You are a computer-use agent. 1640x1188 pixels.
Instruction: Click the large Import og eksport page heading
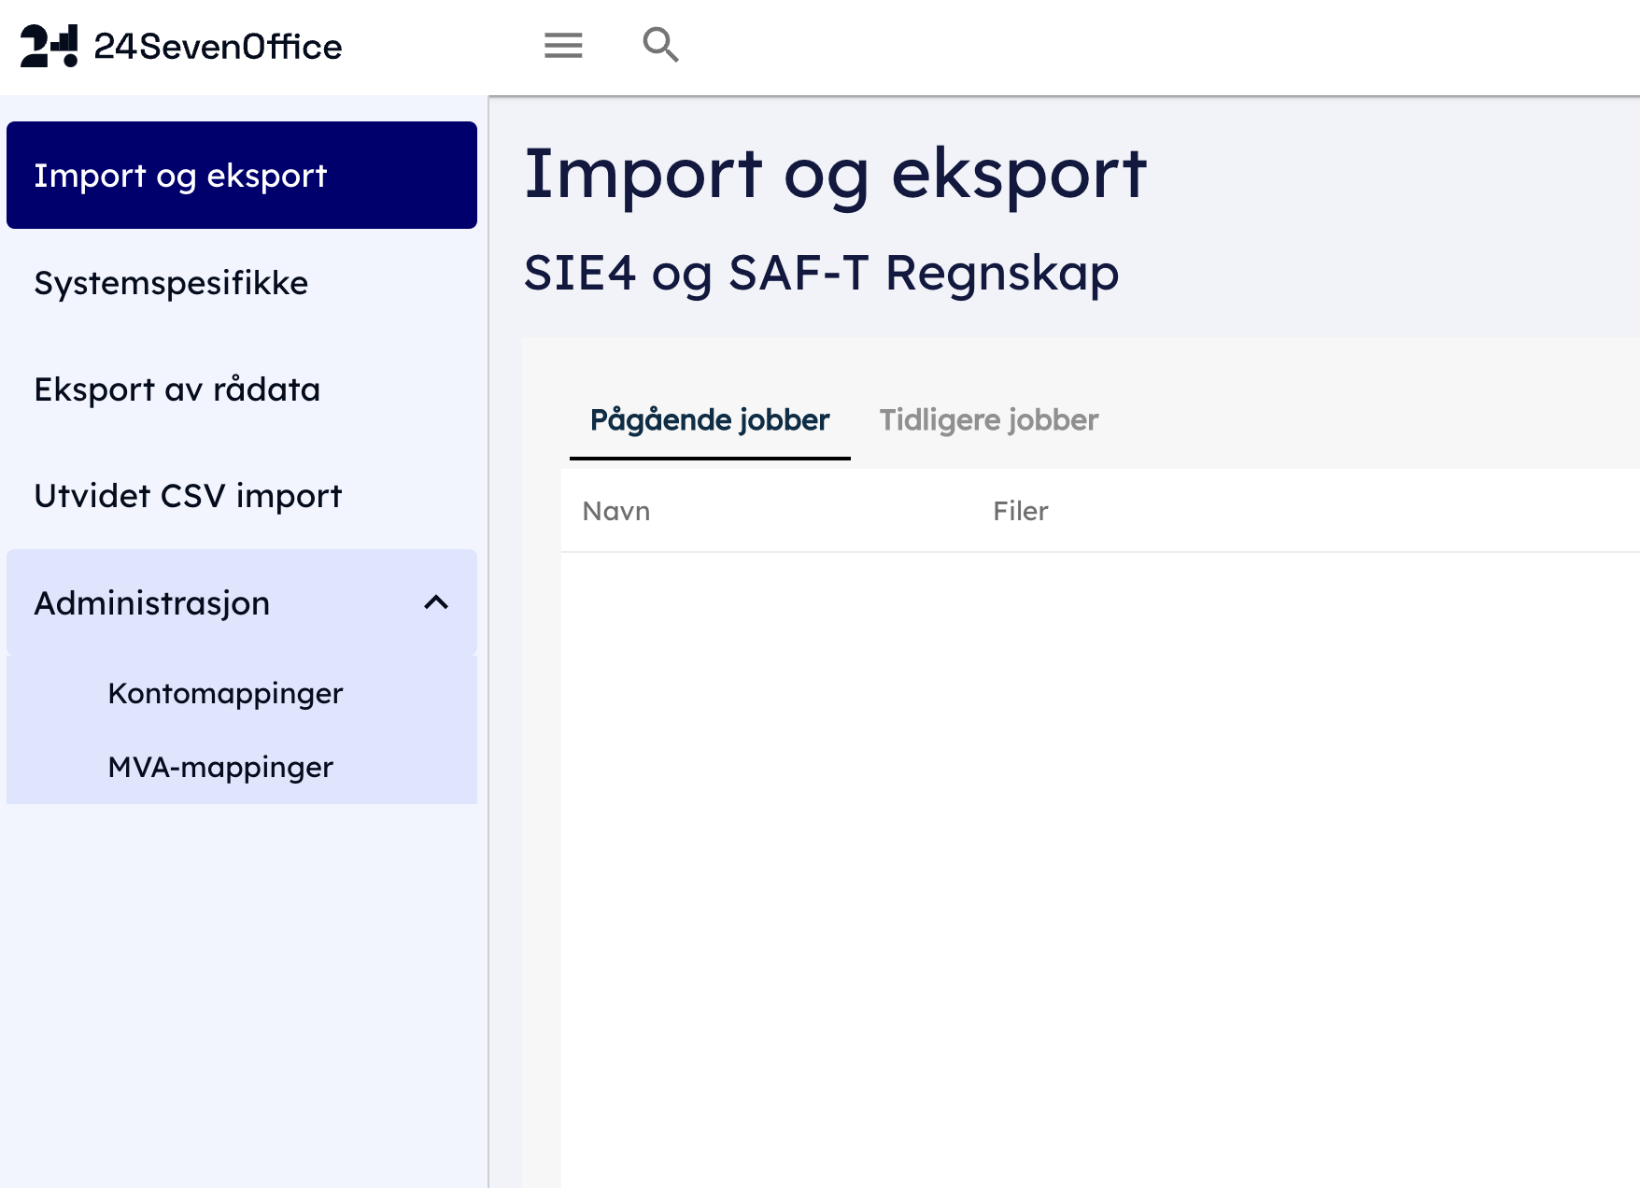pos(835,174)
